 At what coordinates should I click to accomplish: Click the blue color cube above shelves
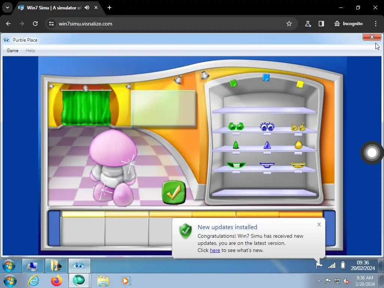(x=266, y=78)
